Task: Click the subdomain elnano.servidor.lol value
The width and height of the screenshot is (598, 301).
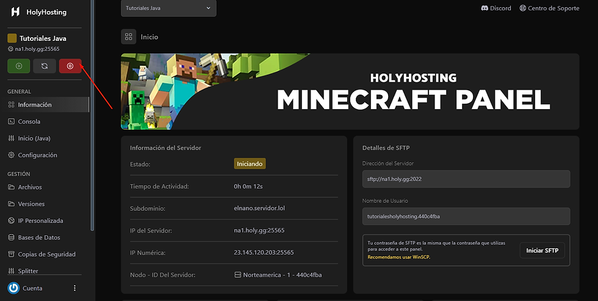Action: (259, 208)
